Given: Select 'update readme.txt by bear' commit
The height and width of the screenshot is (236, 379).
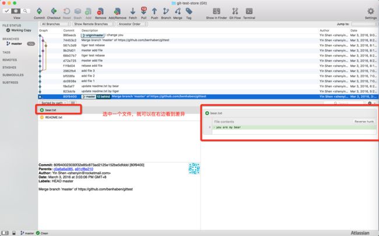Looking at the screenshot, I should tap(208, 86).
